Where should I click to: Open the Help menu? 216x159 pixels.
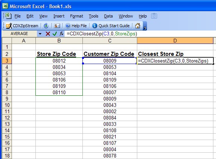(143, 16)
